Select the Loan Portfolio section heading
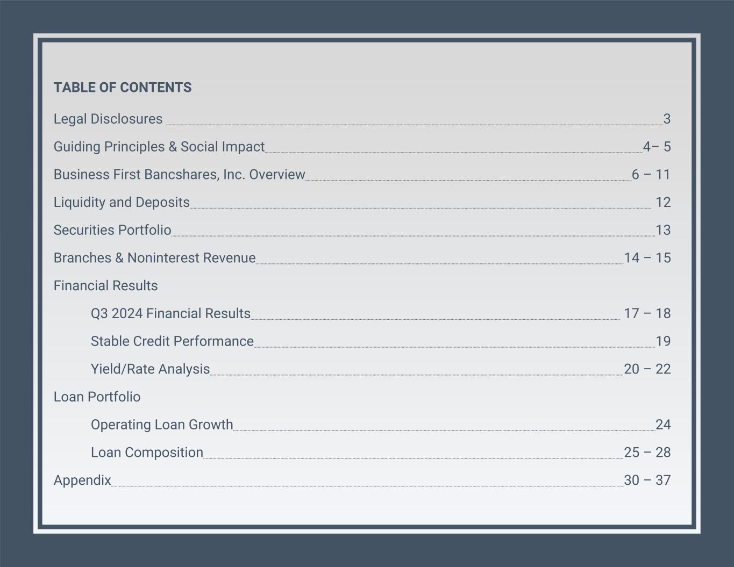This screenshot has width=734, height=567. [x=97, y=397]
